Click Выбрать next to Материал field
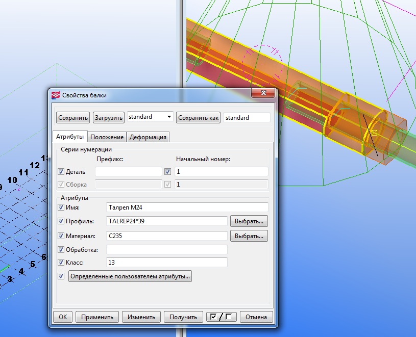Viewport: 416px width, 337px height. 249,236
